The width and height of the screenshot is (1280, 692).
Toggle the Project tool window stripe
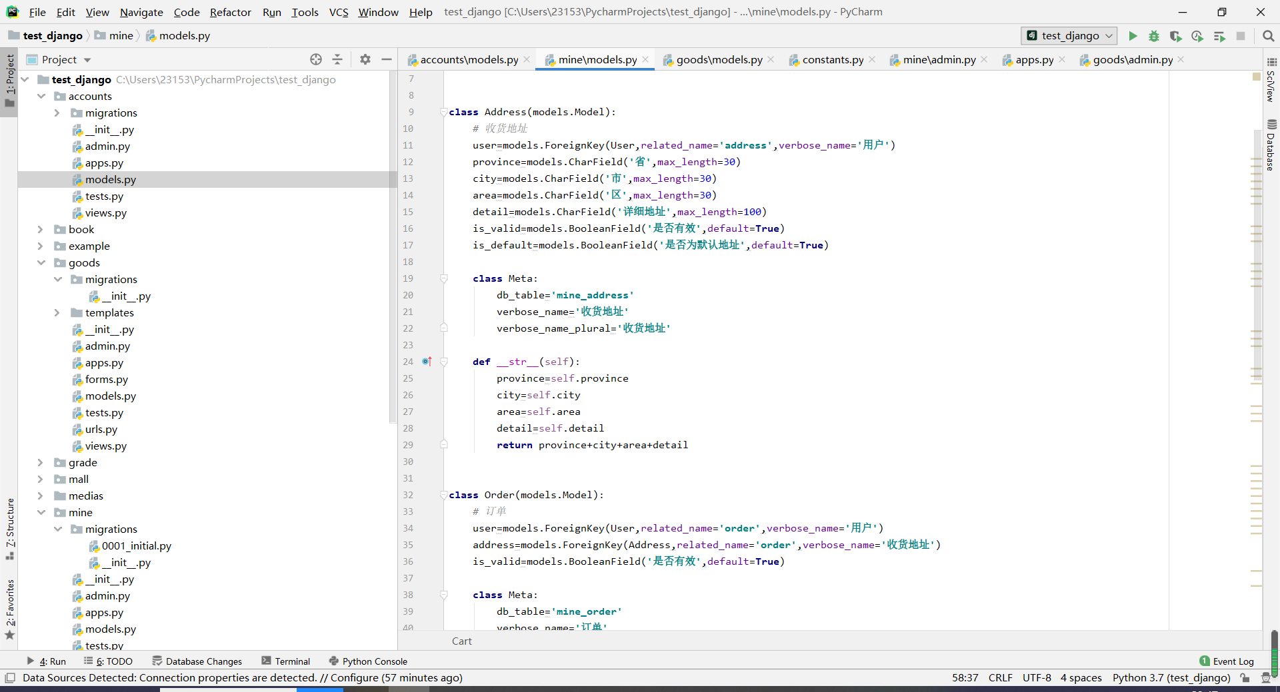(9, 81)
